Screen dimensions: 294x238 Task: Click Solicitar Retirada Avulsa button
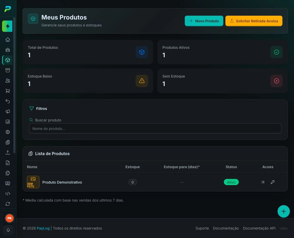click(x=254, y=21)
